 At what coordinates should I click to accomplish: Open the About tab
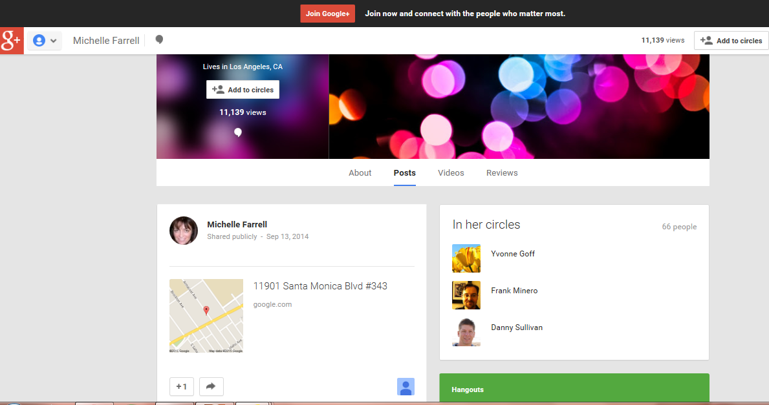pyautogui.click(x=360, y=173)
